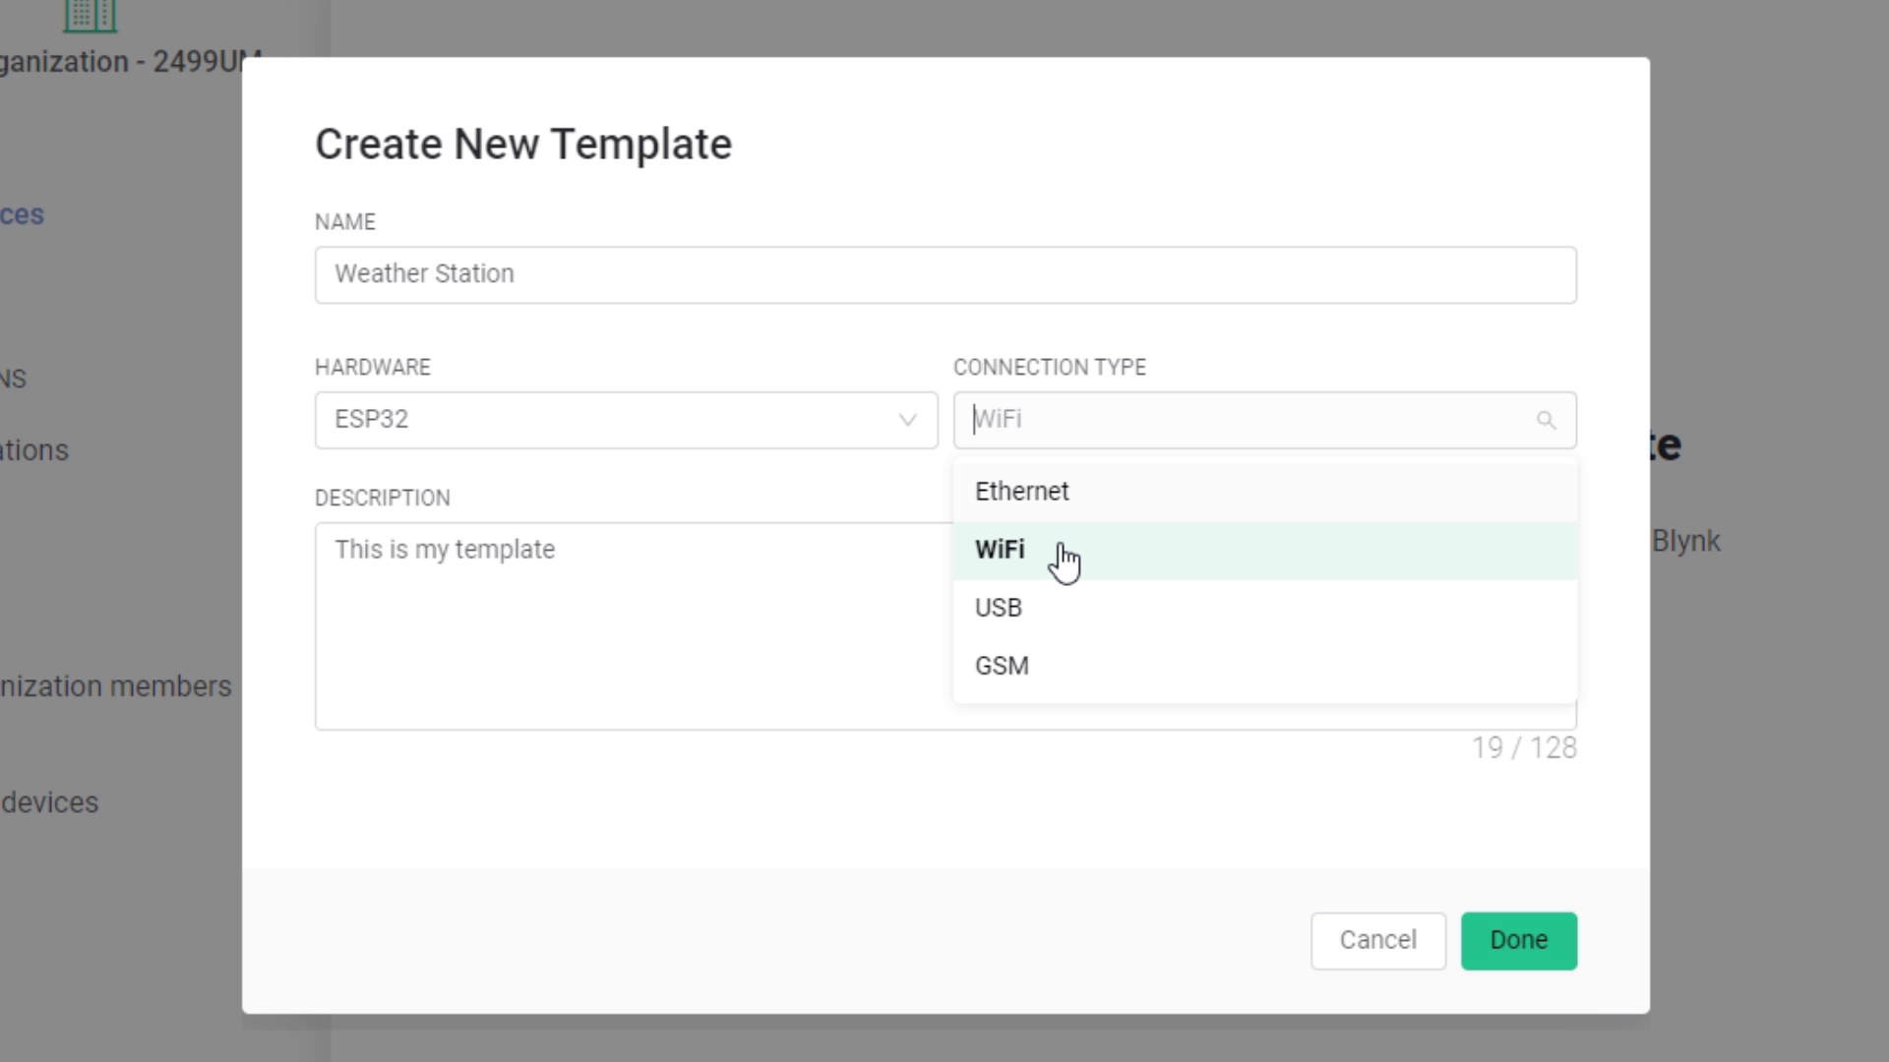The image size is (1889, 1062).
Task: Click the search magnifier in Connection Type
Action: tap(1546, 421)
